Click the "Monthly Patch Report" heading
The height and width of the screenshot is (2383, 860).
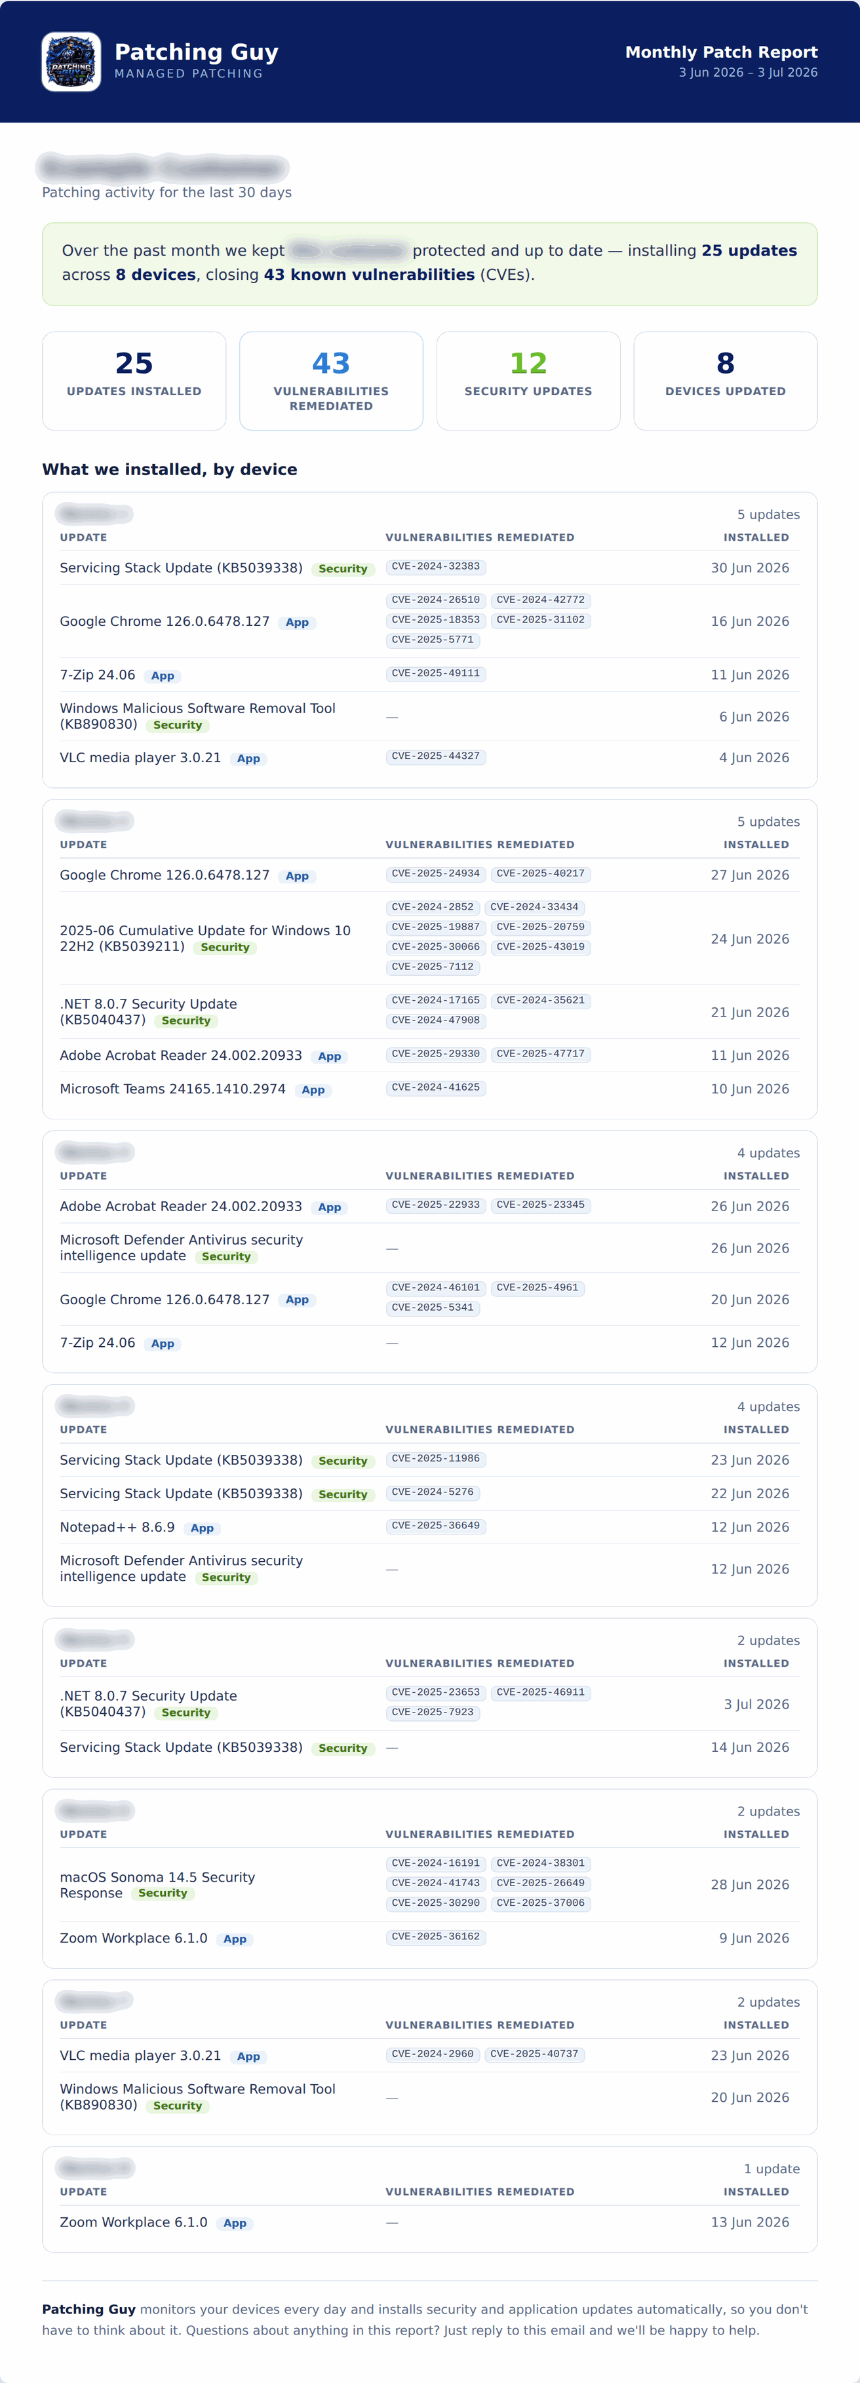pos(721,52)
